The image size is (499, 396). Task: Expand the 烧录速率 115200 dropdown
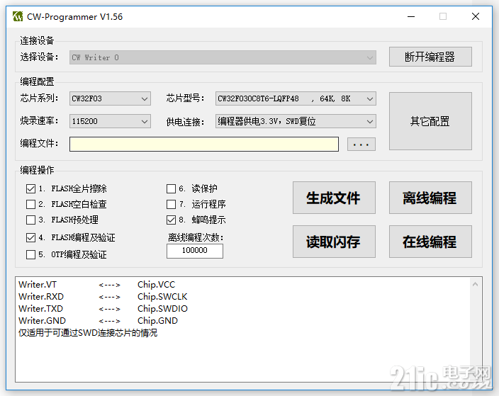(x=110, y=121)
